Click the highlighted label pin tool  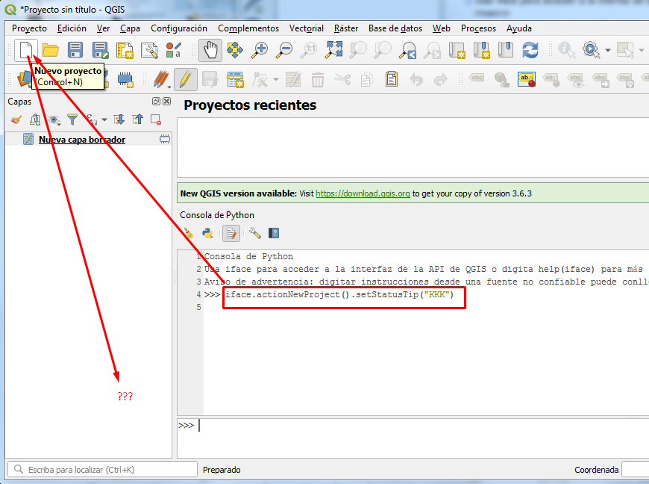[526, 79]
